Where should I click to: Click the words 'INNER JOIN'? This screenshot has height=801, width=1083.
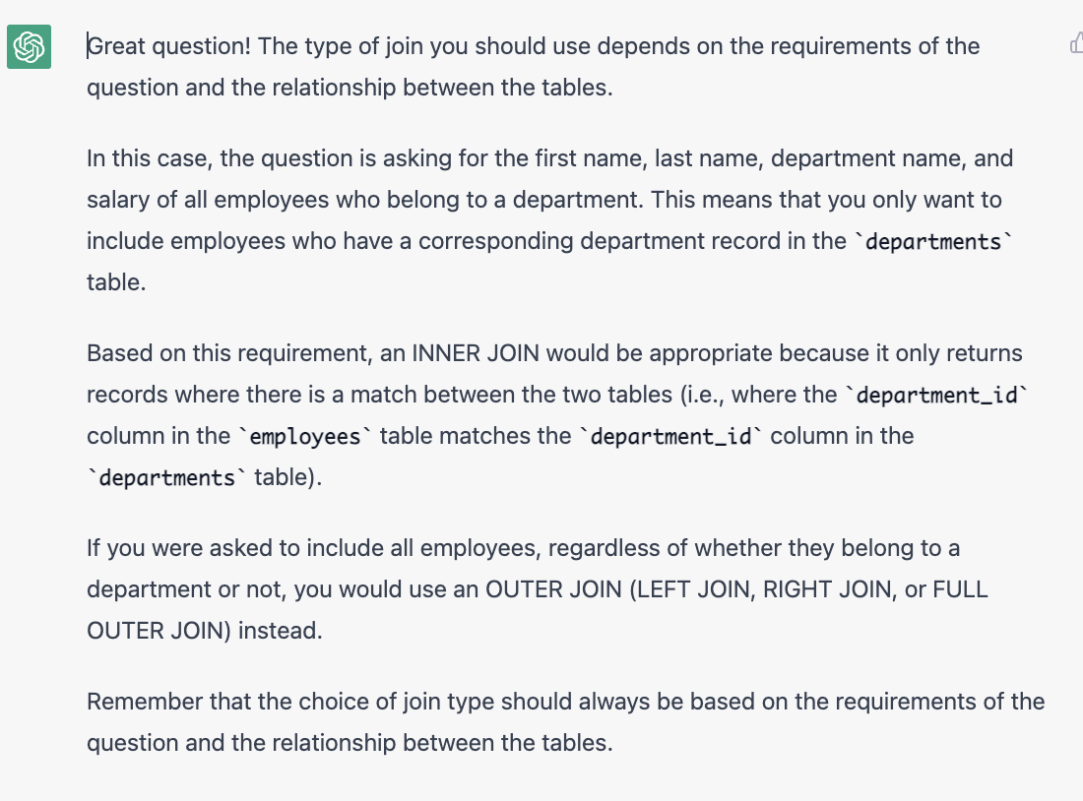(x=477, y=353)
